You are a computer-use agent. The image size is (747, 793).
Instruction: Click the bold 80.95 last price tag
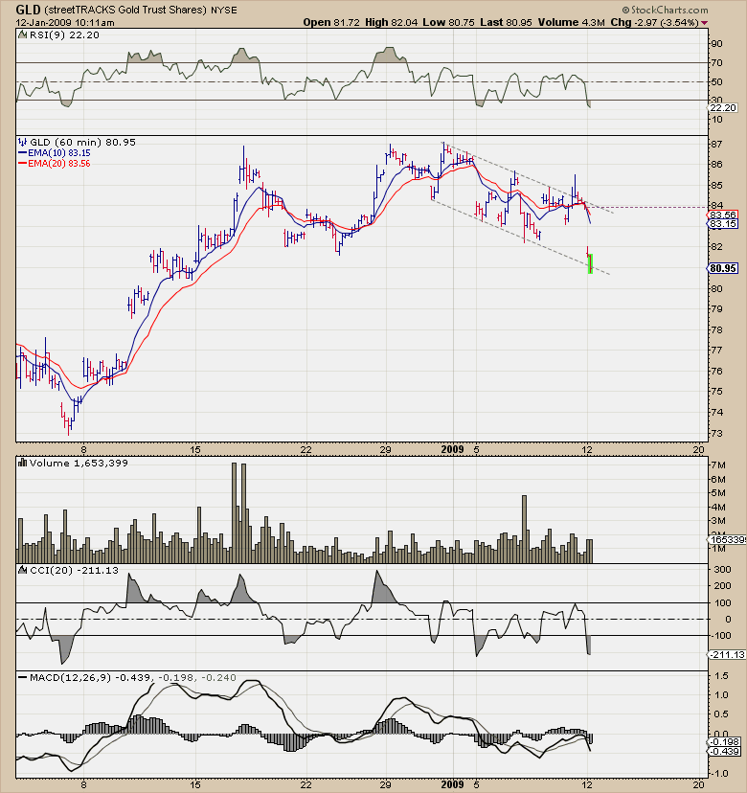point(722,268)
